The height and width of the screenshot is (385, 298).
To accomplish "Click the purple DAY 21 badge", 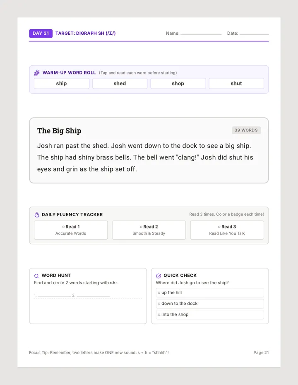I will [41, 33].
